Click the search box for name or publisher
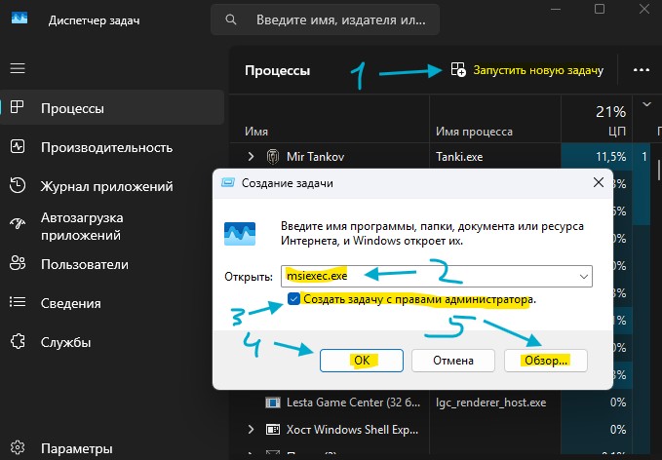This screenshot has width=662, height=460. point(325,19)
